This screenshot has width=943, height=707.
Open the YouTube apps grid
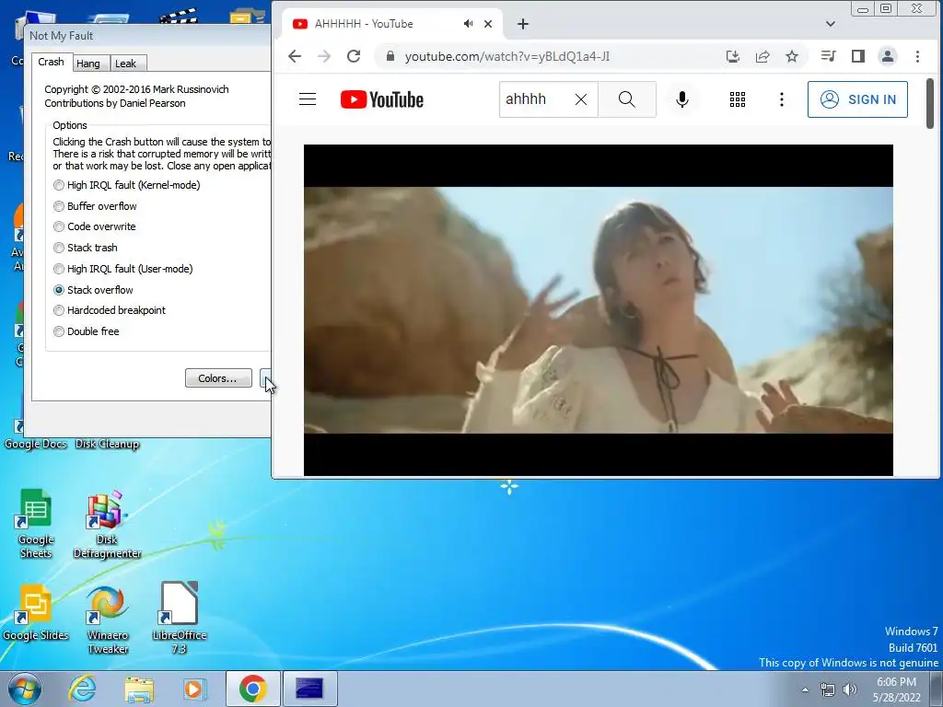click(x=738, y=99)
